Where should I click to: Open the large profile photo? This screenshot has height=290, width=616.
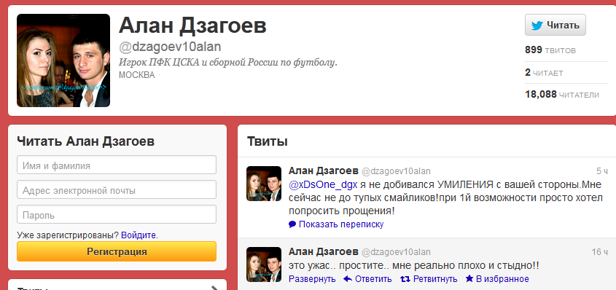(63, 60)
